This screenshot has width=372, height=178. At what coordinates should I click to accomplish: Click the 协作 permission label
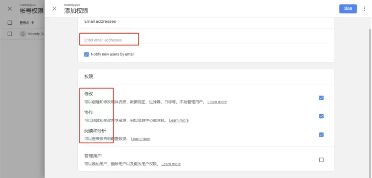[x=89, y=112]
